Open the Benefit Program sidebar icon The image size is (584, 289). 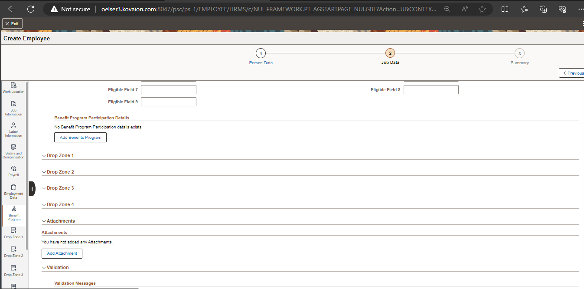[x=13, y=212]
